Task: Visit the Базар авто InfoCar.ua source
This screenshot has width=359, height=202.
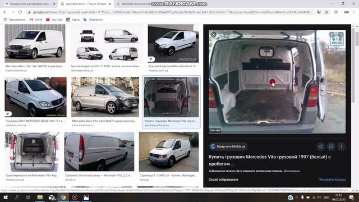Action: (x=228, y=146)
